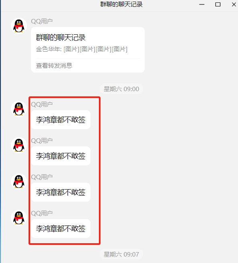Select the fourth 李鸿章都不敢签 message bubble
This screenshot has height=263, width=238.
[61, 228]
